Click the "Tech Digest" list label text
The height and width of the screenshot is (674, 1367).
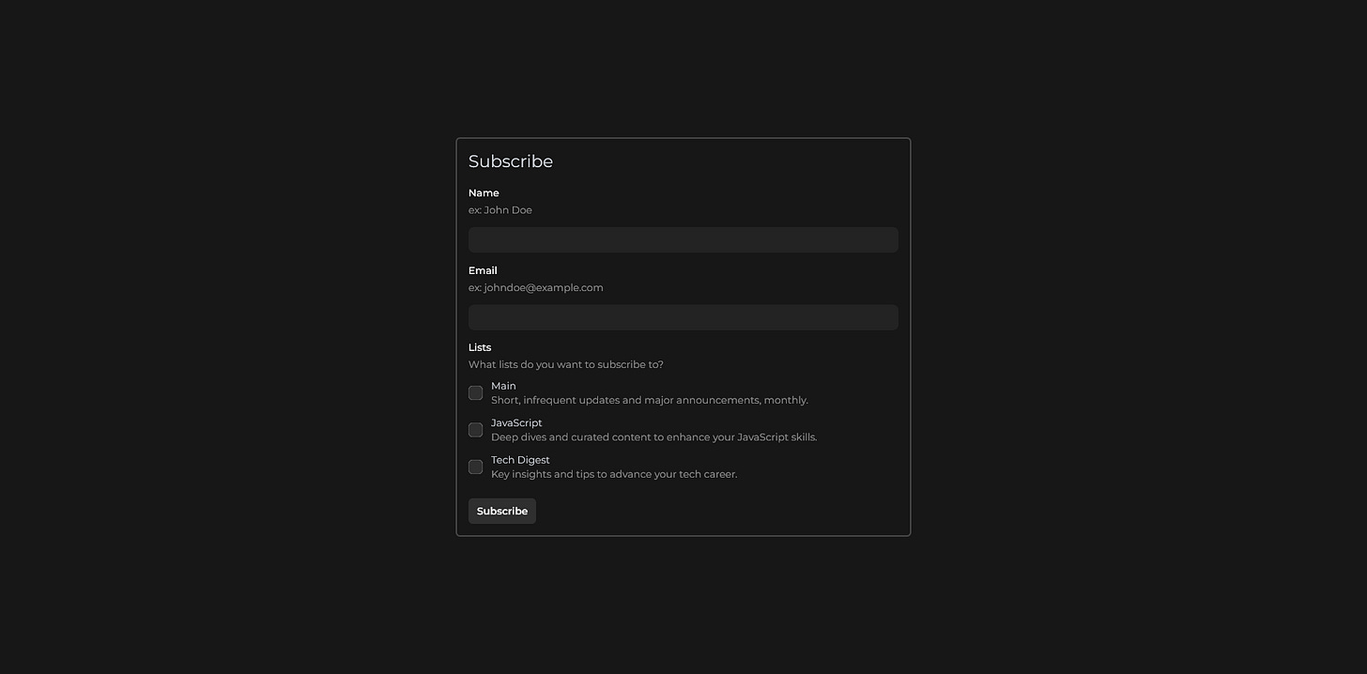click(520, 460)
